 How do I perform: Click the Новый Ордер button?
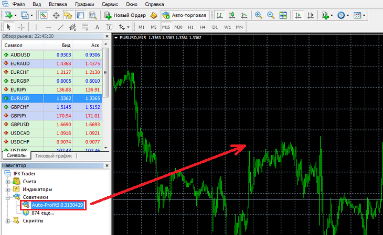(x=125, y=15)
